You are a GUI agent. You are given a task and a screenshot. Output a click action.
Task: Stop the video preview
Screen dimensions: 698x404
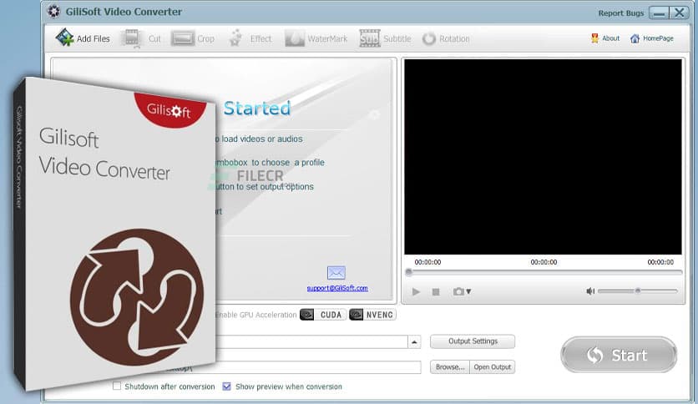(x=436, y=292)
